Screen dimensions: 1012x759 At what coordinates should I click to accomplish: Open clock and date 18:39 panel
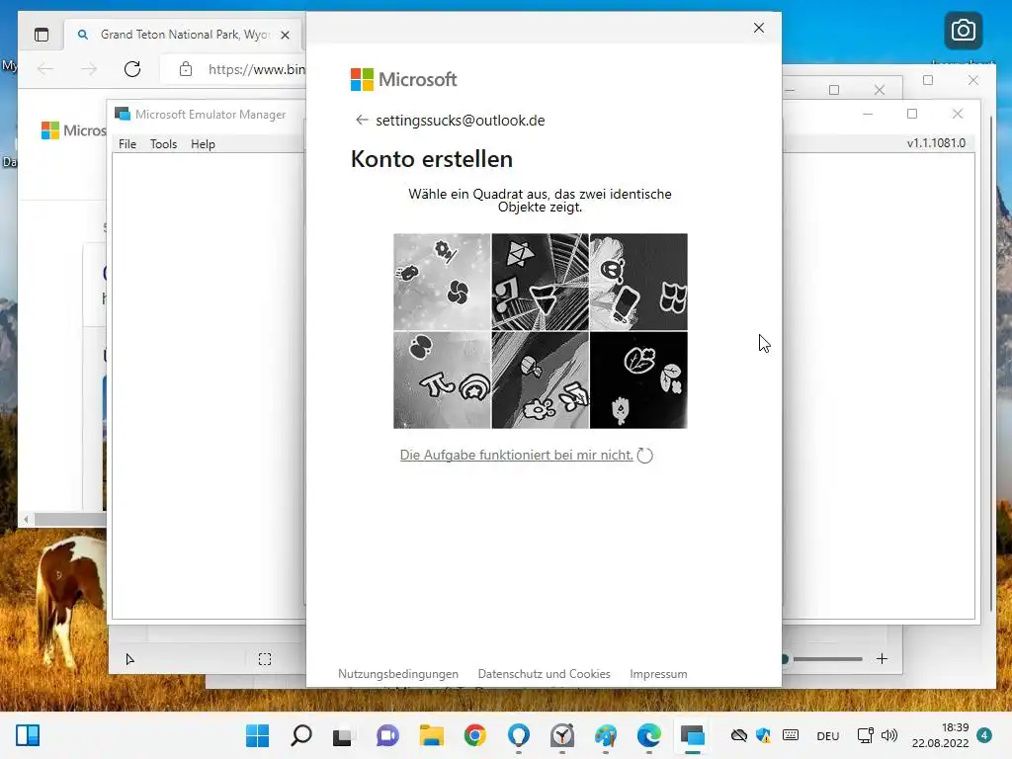coord(941,735)
